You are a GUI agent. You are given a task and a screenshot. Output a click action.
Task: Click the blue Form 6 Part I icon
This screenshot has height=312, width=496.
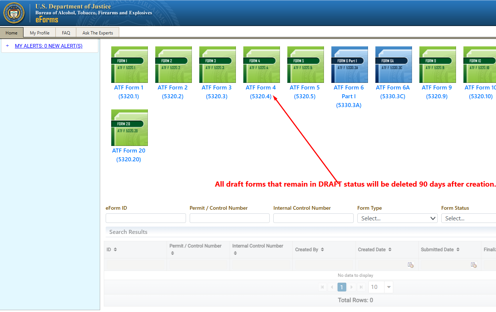pos(349,65)
